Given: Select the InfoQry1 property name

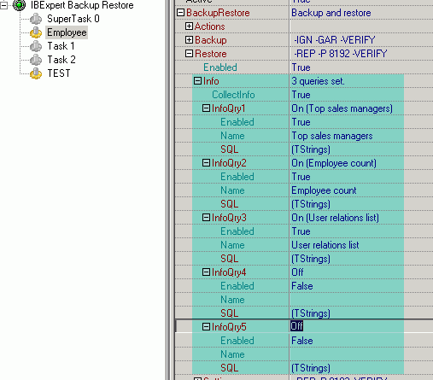Looking at the screenshot, I should point(228,108).
